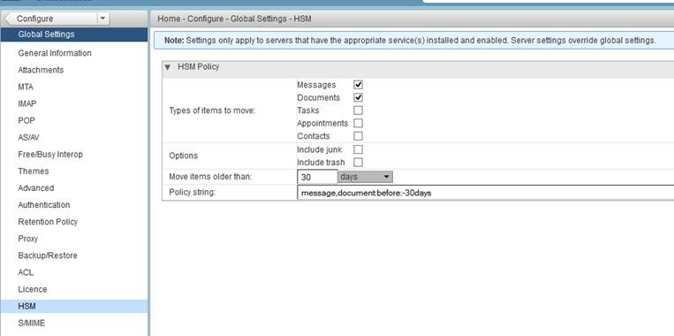Screen dimensions: 674x336
Task: Uncheck the Documents checkbox
Action: pos(358,97)
